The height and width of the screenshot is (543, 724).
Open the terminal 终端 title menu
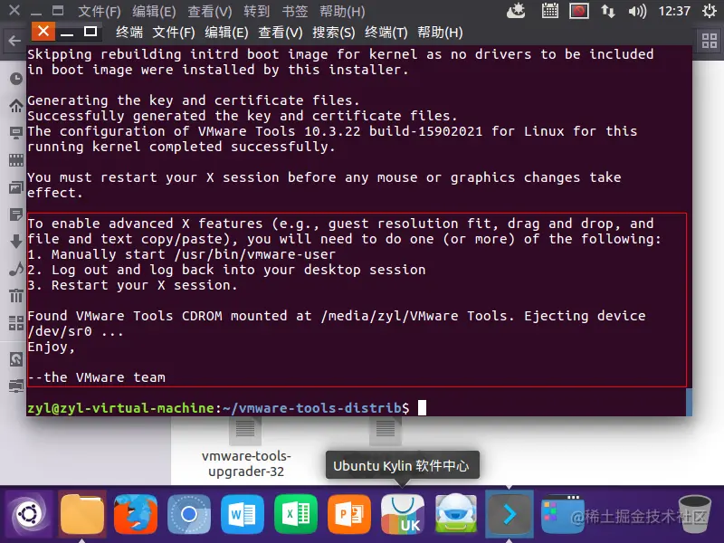click(129, 33)
